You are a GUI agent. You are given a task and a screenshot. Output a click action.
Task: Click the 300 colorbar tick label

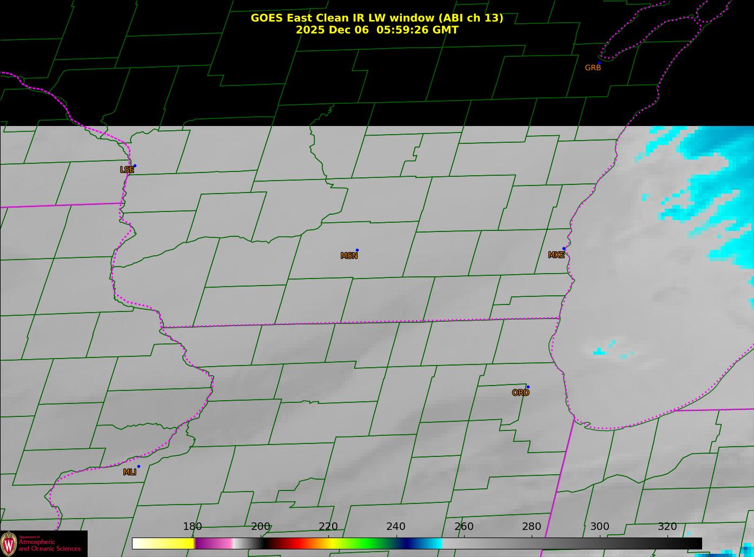[600, 527]
